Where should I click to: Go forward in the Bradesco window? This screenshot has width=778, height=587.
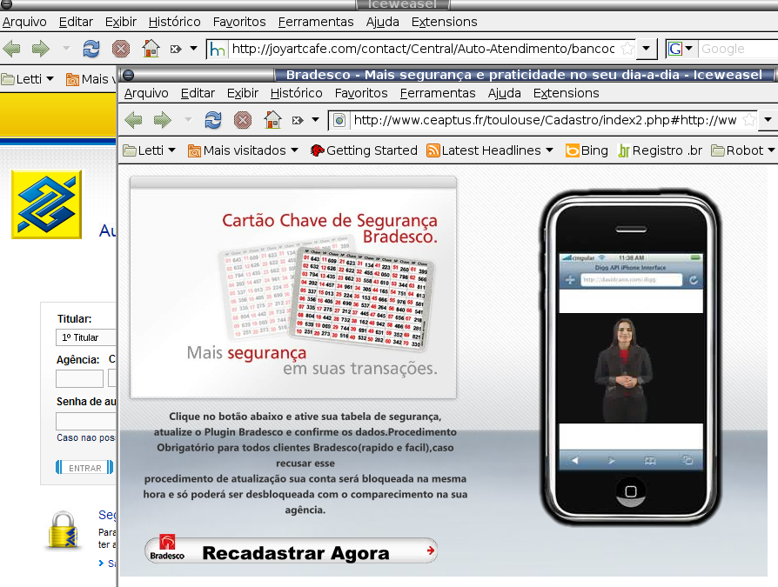tap(162, 120)
